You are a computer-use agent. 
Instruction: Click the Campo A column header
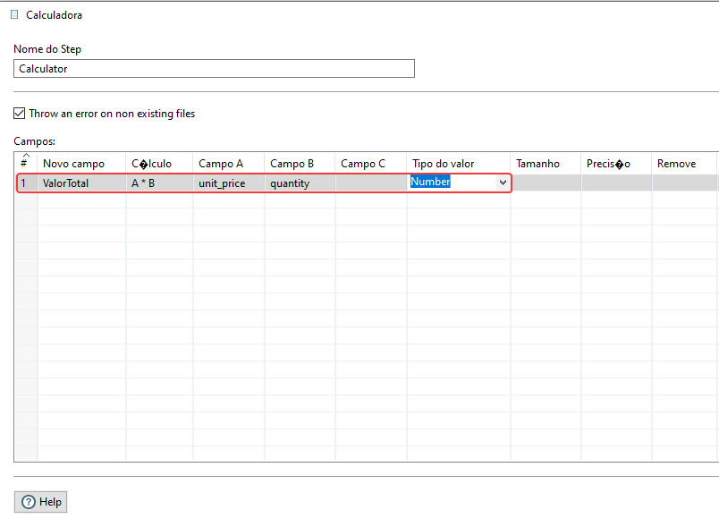[229, 163]
